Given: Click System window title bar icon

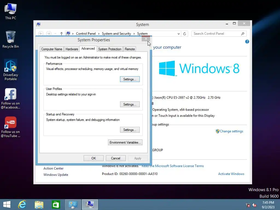Looking at the screenshot, I should tap(38, 24).
